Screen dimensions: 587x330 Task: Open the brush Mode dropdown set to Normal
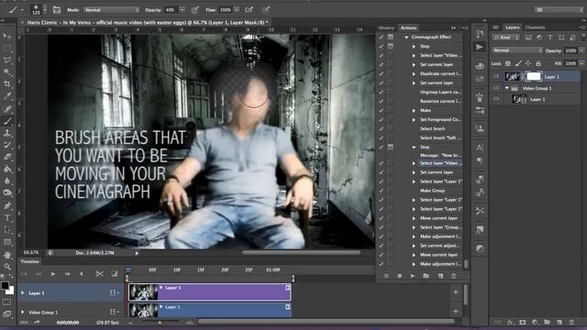pyautogui.click(x=112, y=10)
